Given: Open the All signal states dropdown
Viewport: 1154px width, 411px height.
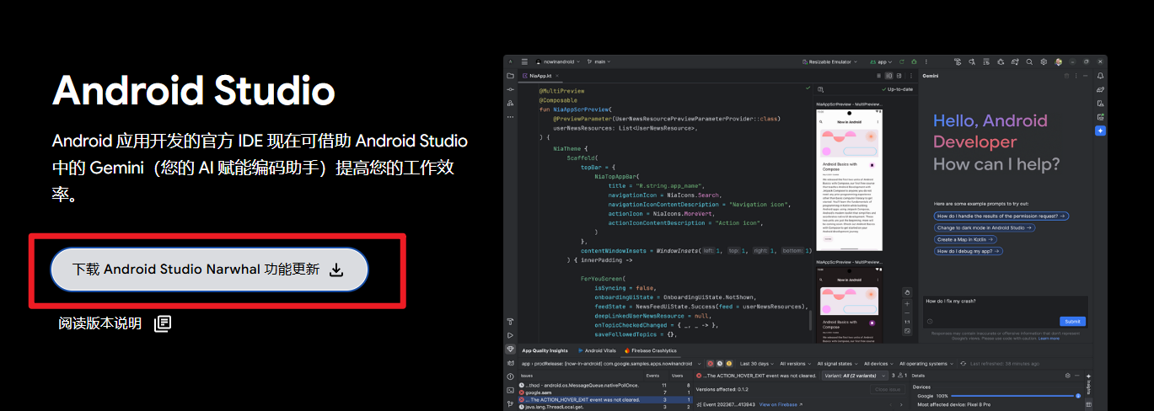Looking at the screenshot, I should coord(837,364).
